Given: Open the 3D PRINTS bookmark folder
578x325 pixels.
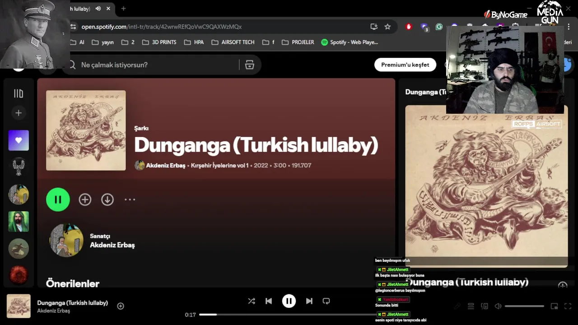Looking at the screenshot, I should [x=159, y=42].
